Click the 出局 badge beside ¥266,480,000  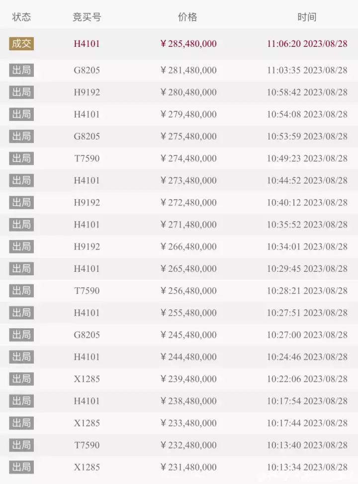click(21, 246)
